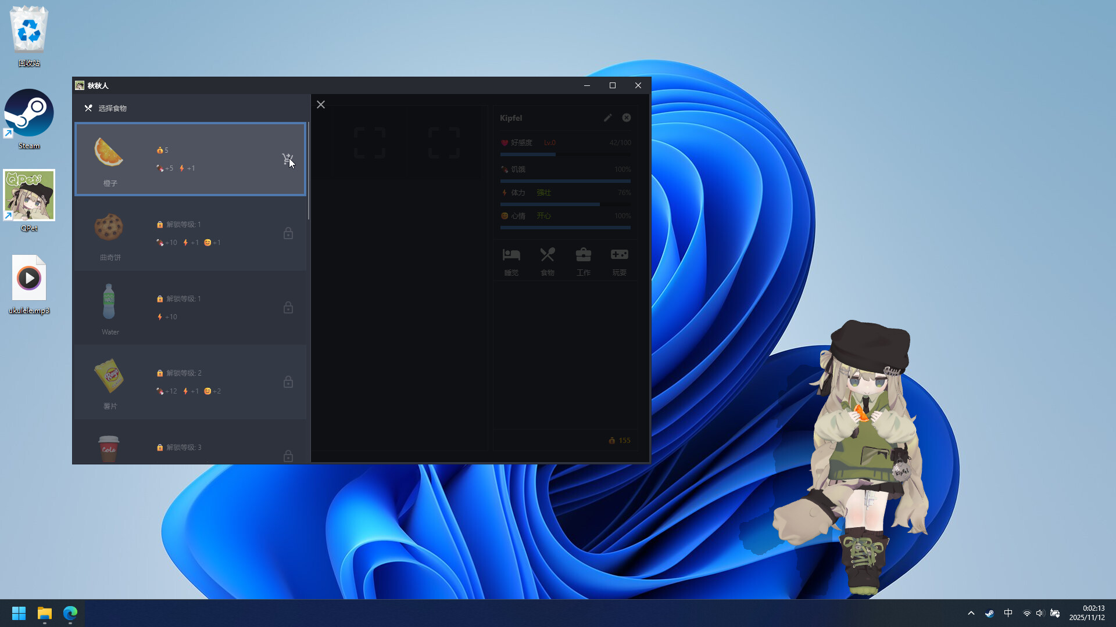Image resolution: width=1116 pixels, height=627 pixels.
Task: Click the 体力 stamina progress bar
Action: pos(565,204)
